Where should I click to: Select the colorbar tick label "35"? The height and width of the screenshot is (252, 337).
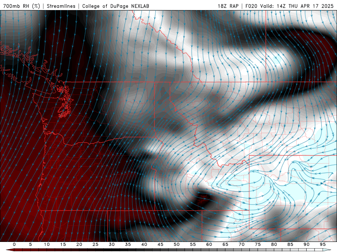(x=128, y=244)
